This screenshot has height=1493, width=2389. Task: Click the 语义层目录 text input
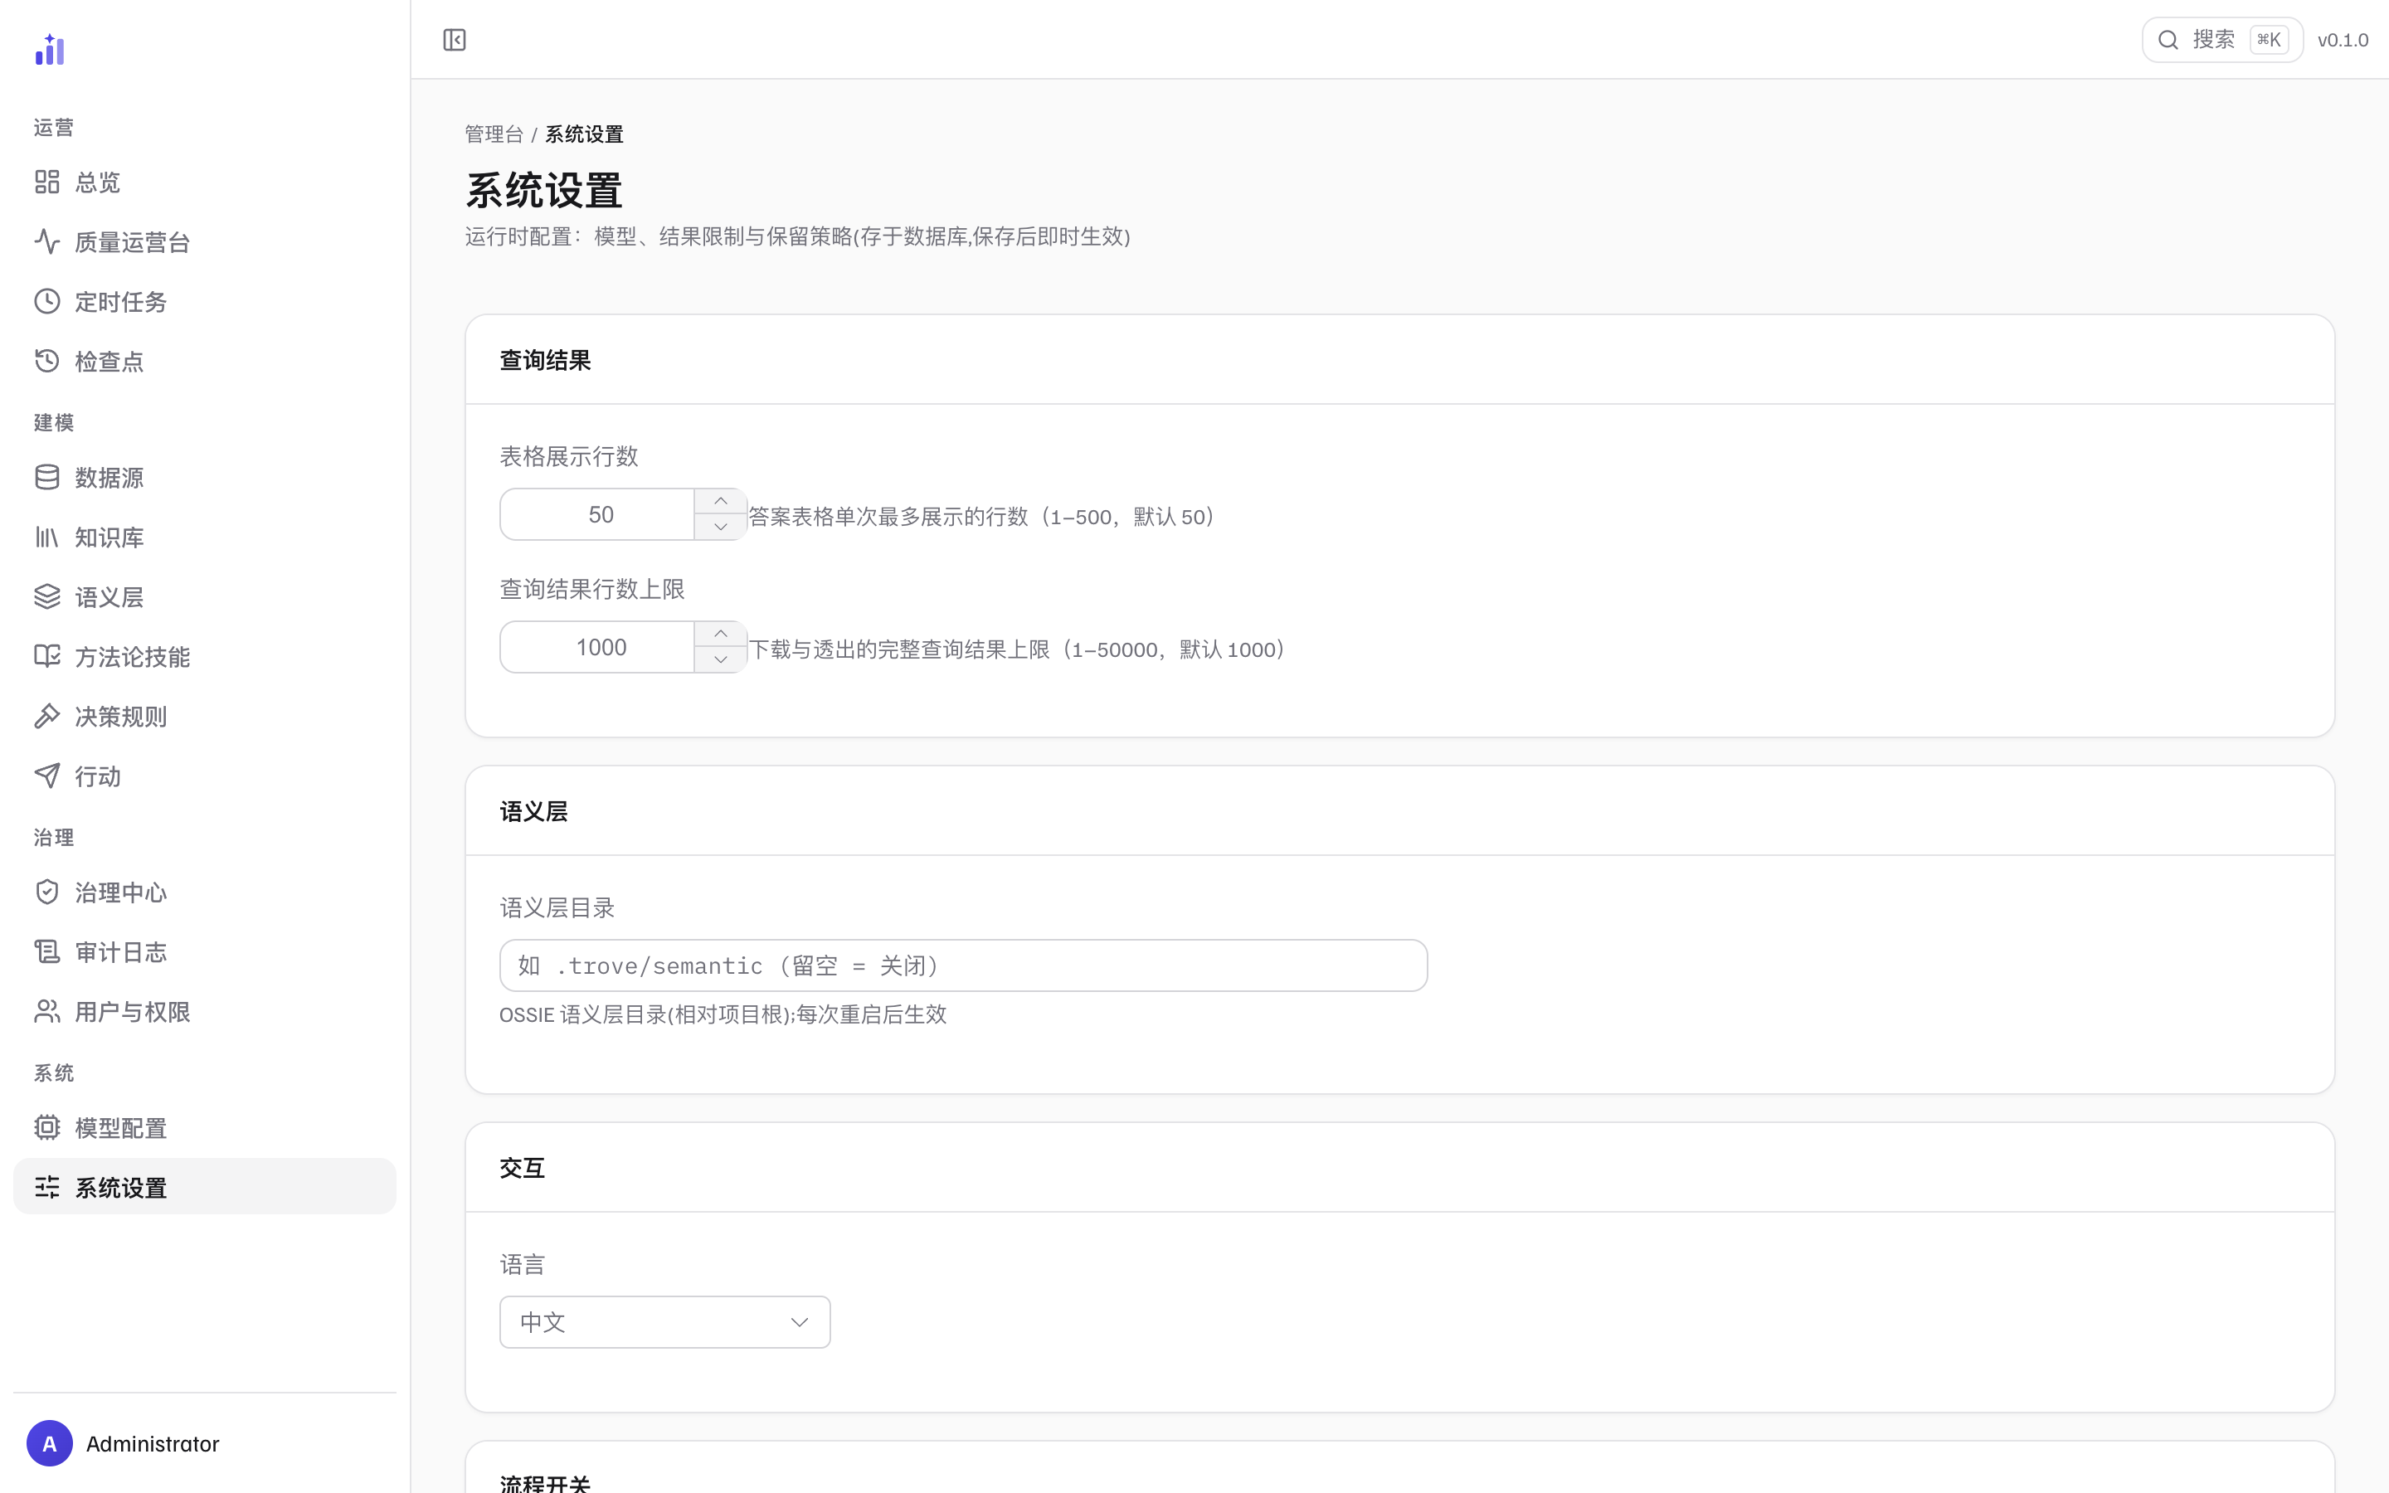[x=962, y=965]
